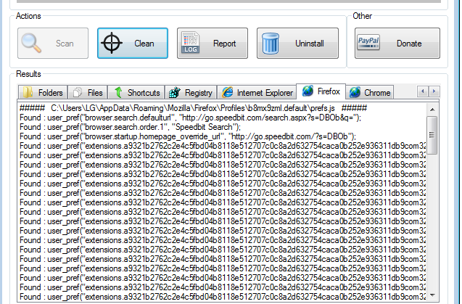Open the Shortcuts tab

[136, 92]
